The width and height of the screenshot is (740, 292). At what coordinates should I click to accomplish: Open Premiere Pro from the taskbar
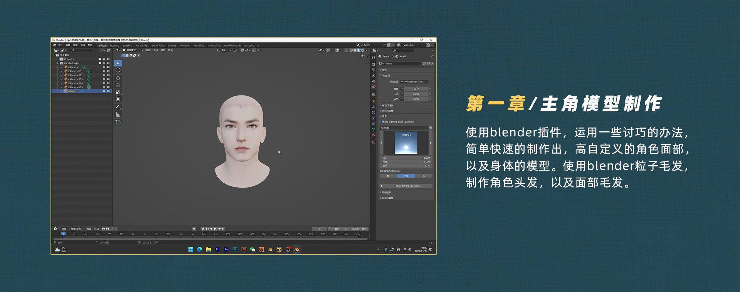(x=217, y=250)
